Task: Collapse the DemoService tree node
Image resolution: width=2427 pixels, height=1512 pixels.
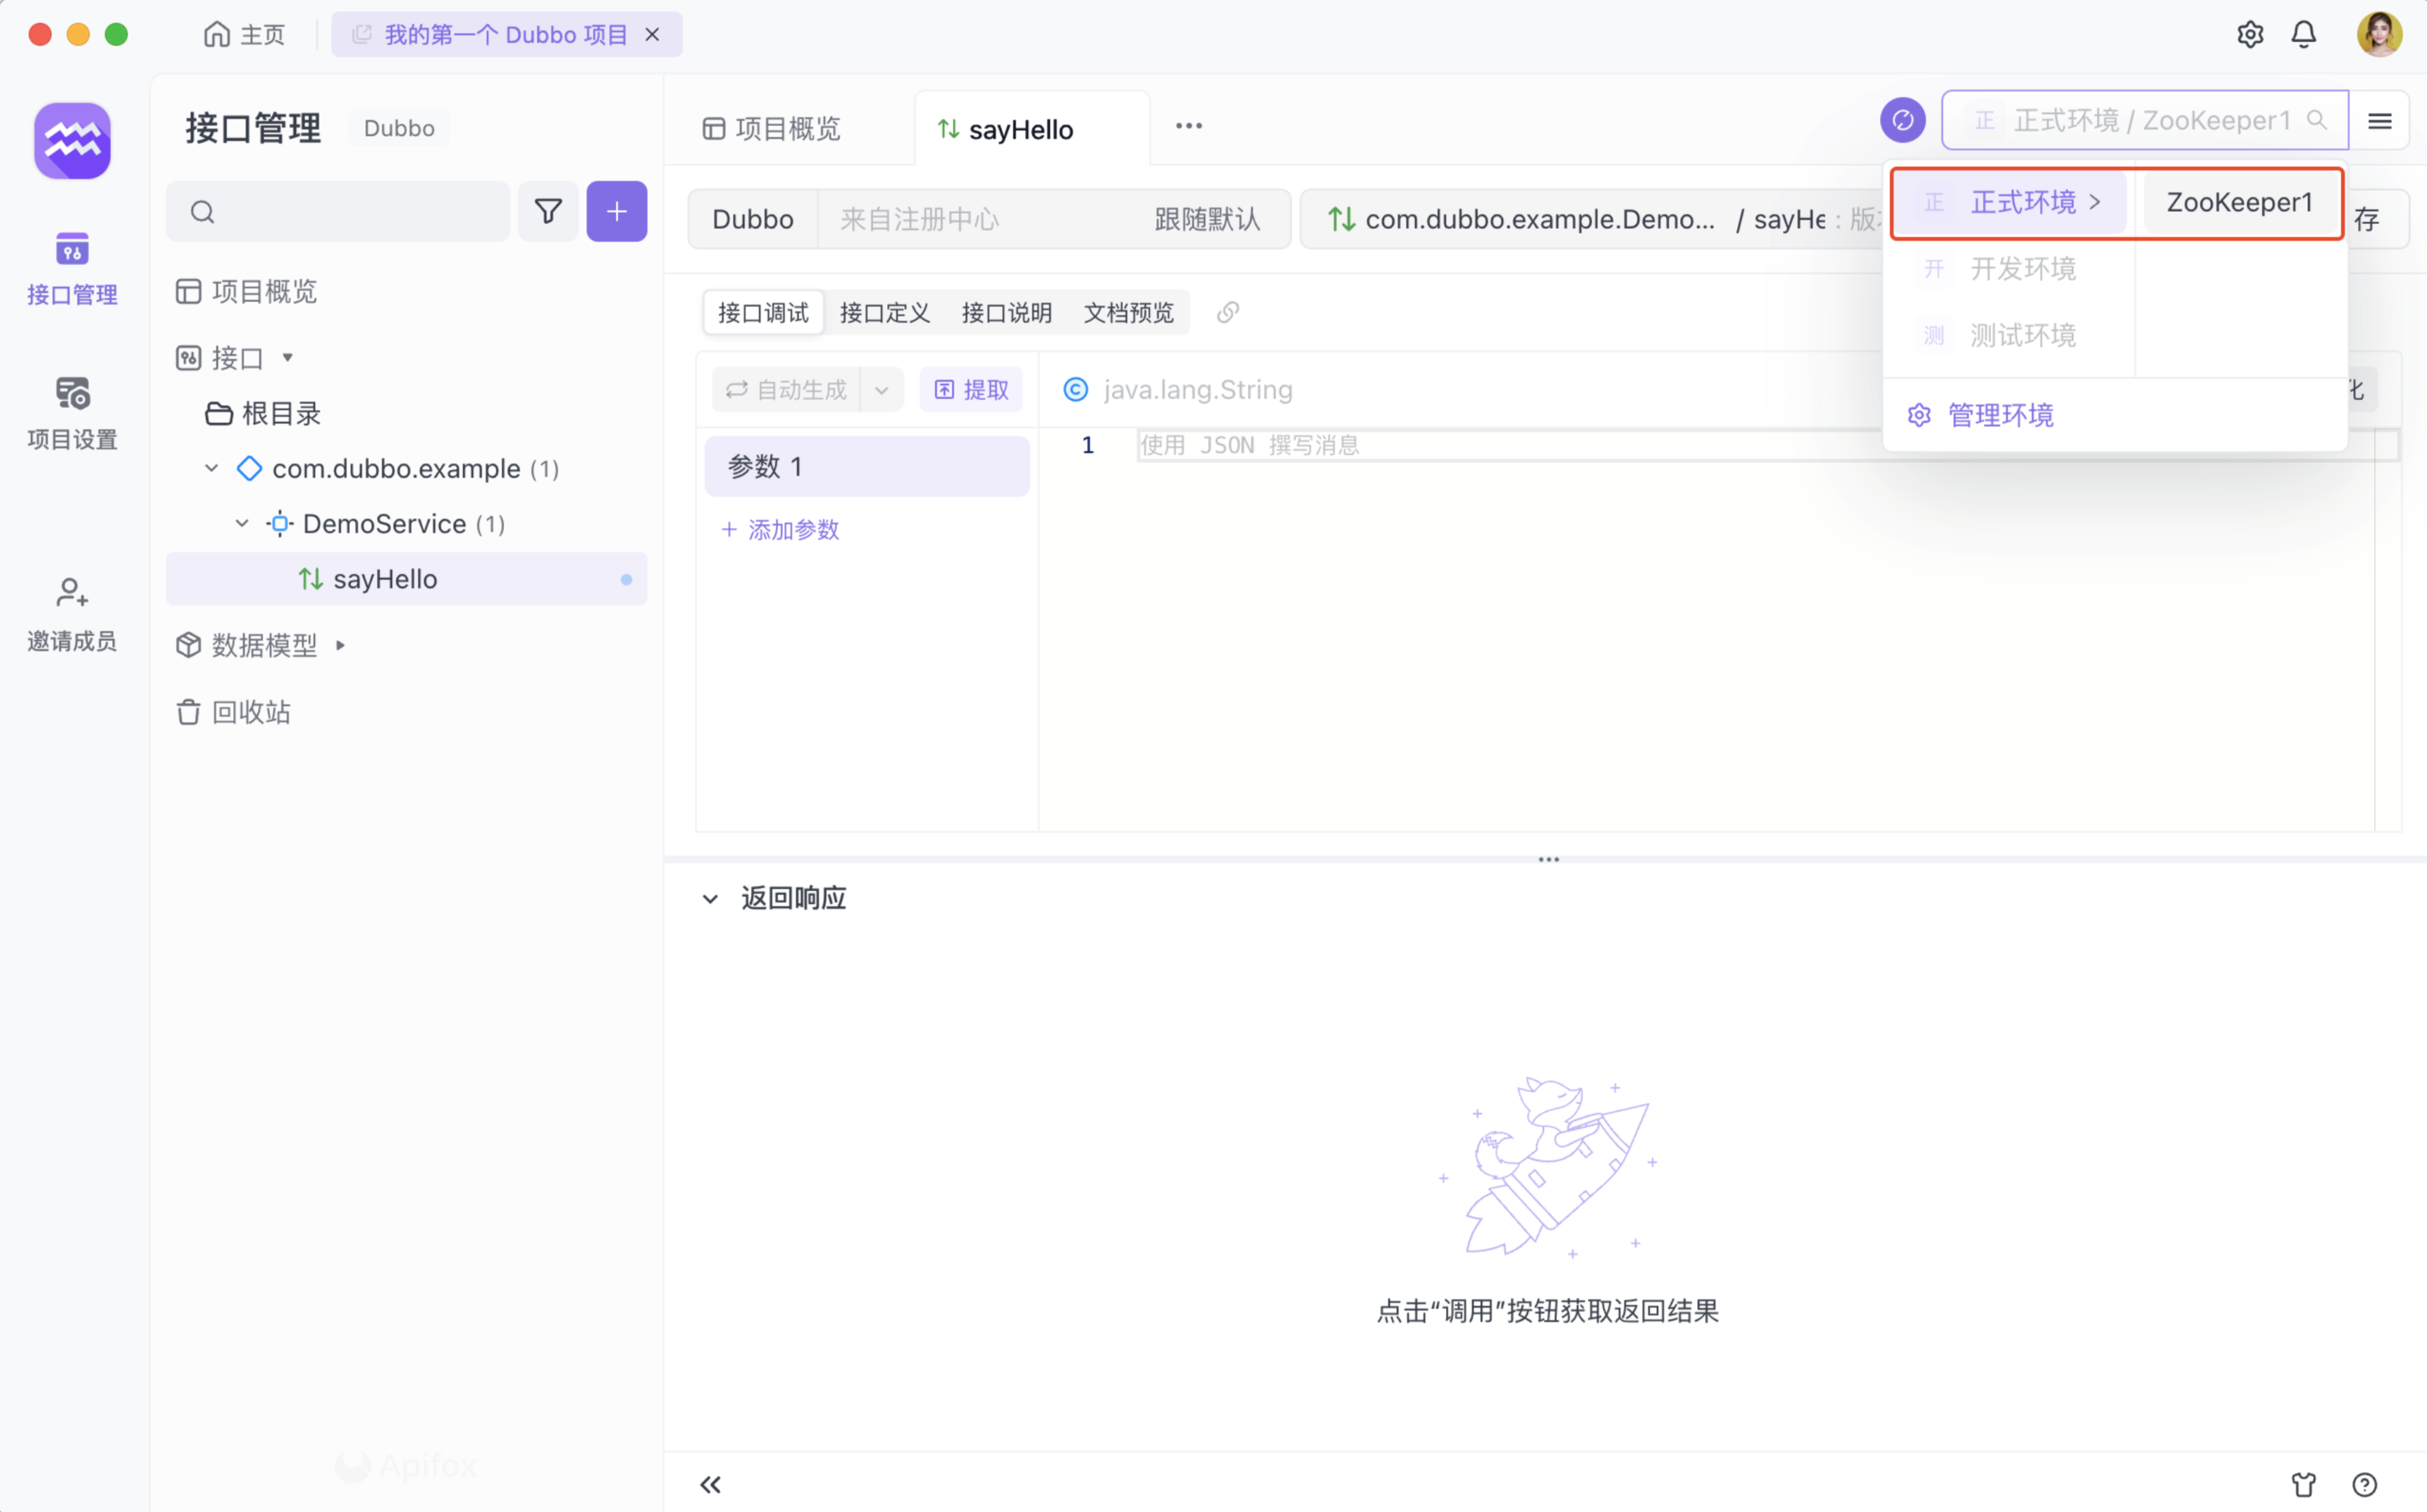Action: click(242, 523)
